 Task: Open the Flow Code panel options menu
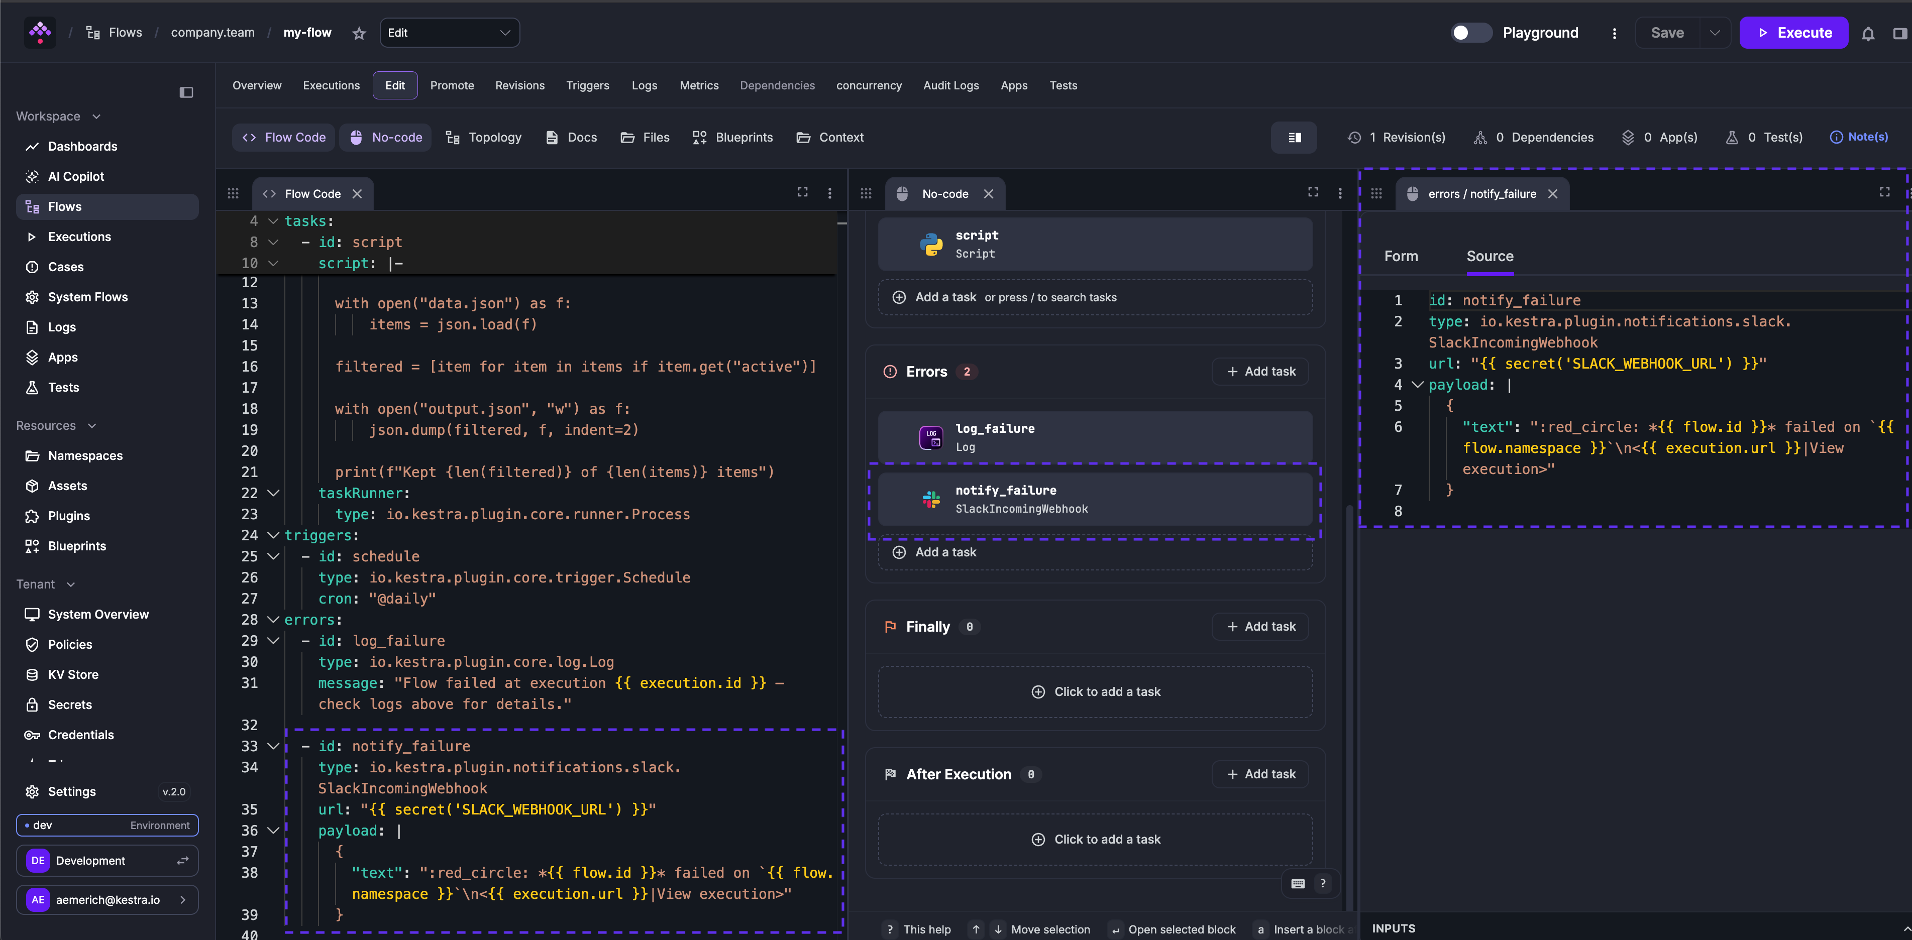coord(830,194)
